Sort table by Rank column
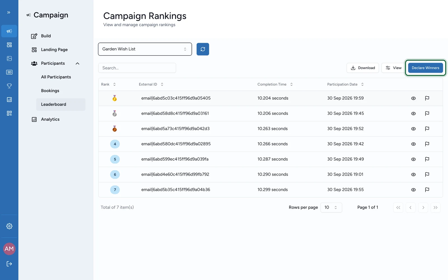 pos(108,84)
